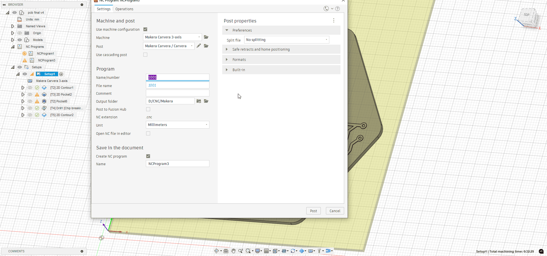Click the tool bit icon in bottom toolbar
547x256 pixels.
coord(319,251)
